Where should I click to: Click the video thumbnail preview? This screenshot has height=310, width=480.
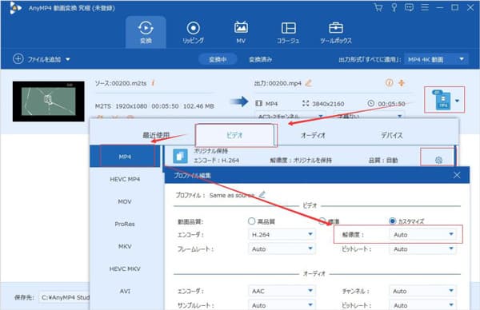tap(48, 101)
